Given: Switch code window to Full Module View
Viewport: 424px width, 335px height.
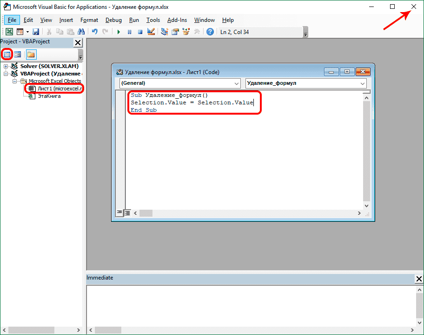Looking at the screenshot, I should 127,213.
